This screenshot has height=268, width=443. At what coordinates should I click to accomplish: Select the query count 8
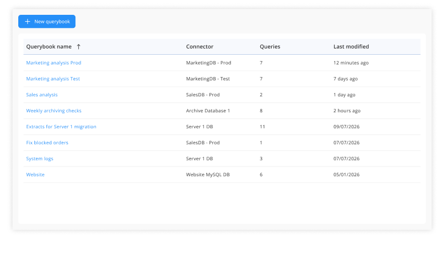tap(261, 111)
